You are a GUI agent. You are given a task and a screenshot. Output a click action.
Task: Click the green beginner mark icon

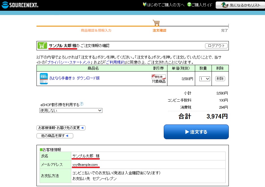click(x=144, y=5)
